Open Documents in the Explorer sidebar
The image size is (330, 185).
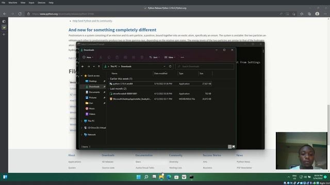[94, 92]
